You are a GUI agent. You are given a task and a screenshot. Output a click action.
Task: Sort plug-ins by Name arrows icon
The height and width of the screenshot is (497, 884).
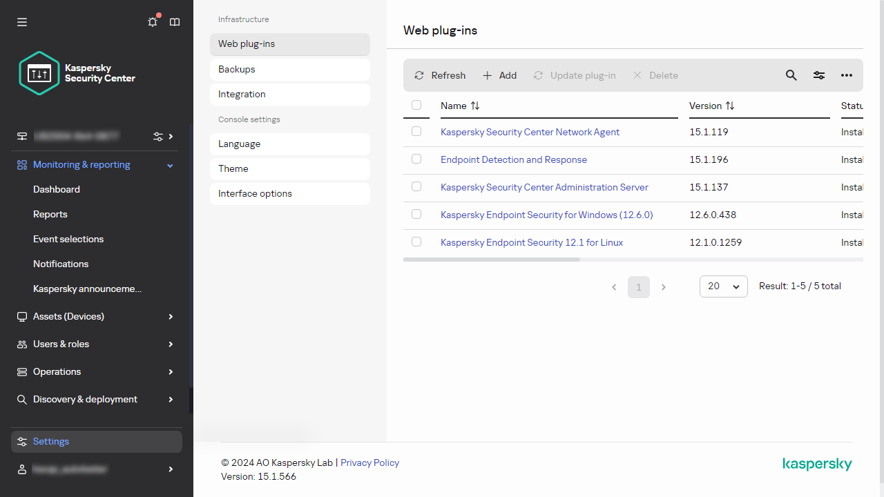tap(475, 106)
